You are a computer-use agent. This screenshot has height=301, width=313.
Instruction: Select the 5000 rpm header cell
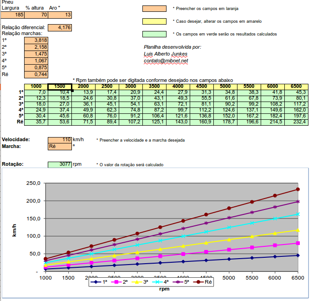(x=225, y=87)
